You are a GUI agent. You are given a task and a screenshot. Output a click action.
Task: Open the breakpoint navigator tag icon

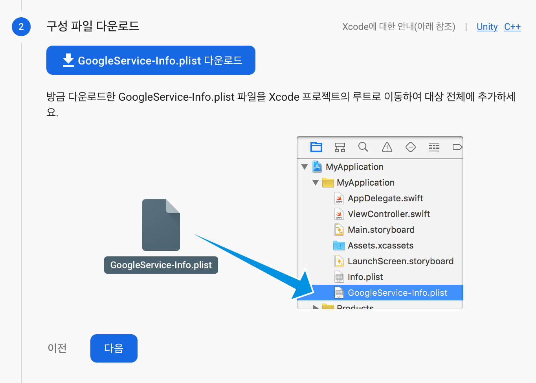tap(457, 147)
